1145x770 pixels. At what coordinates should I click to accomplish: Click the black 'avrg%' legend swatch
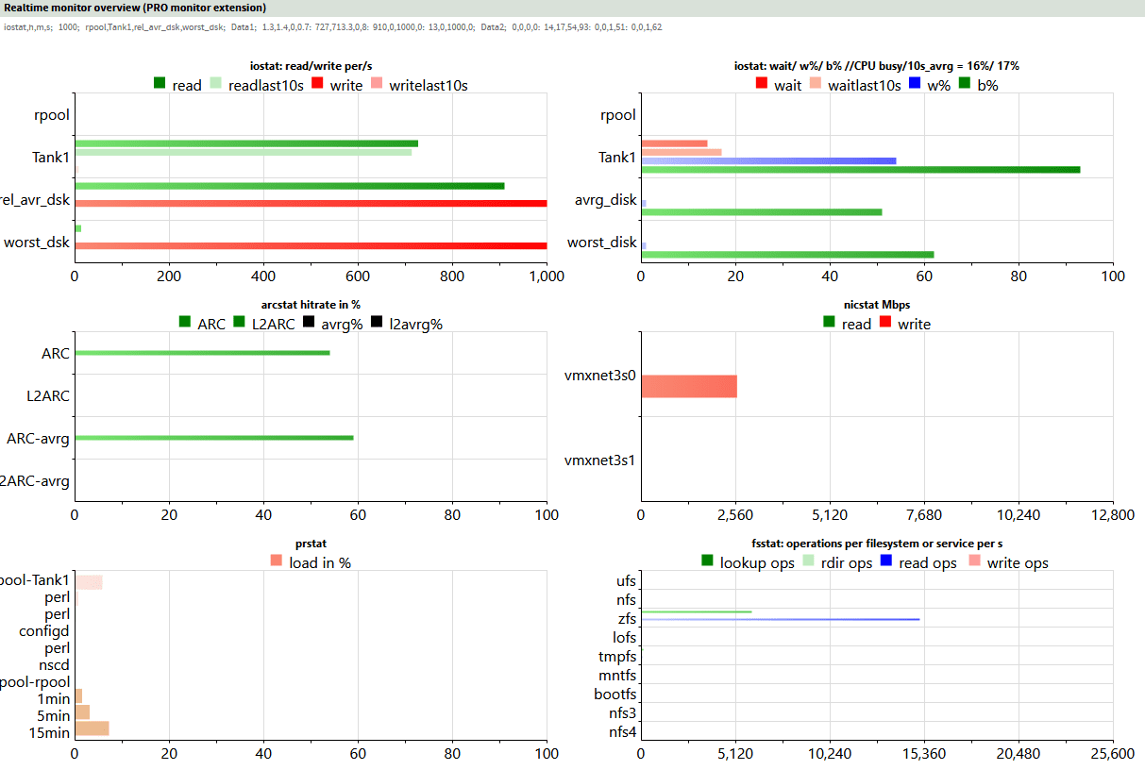308,323
